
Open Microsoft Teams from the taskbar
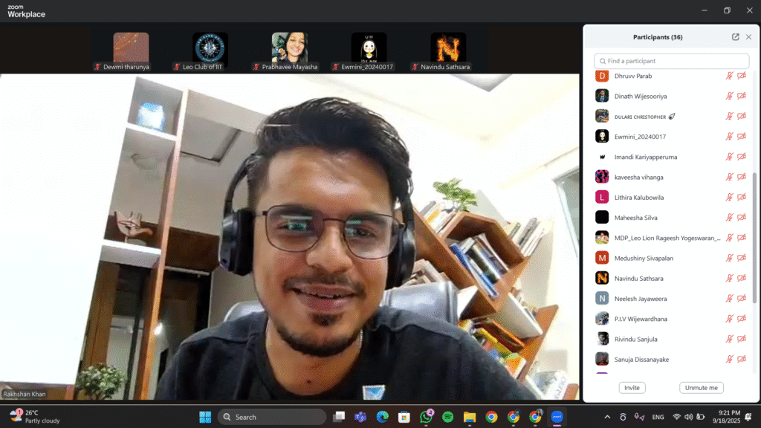(360, 417)
